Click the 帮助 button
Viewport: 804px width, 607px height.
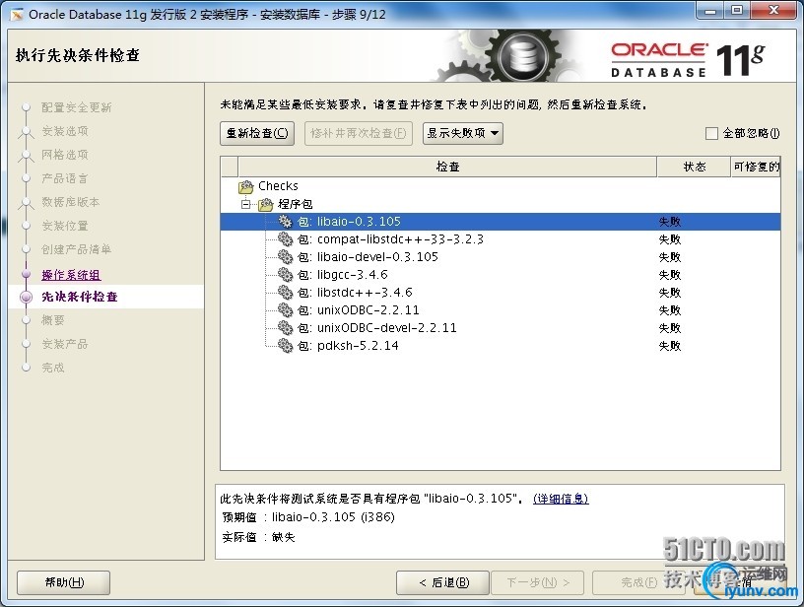(64, 582)
